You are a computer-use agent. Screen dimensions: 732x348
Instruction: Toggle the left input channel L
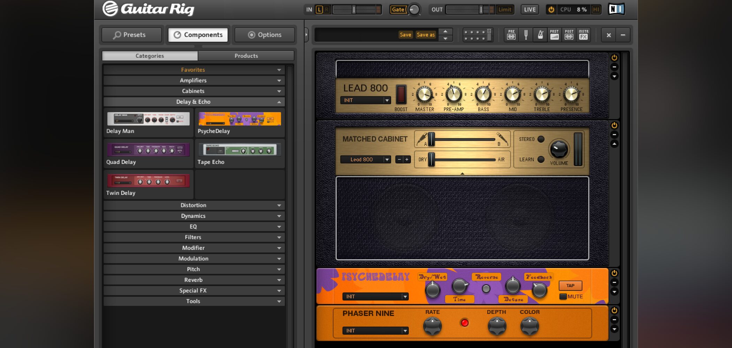point(319,9)
